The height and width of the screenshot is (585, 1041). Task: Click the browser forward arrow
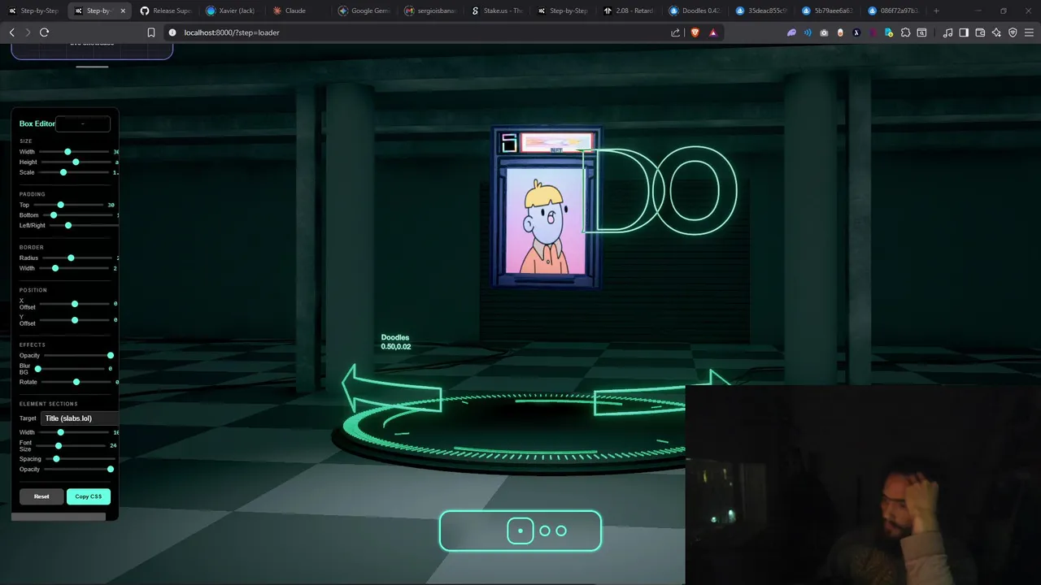point(28,32)
